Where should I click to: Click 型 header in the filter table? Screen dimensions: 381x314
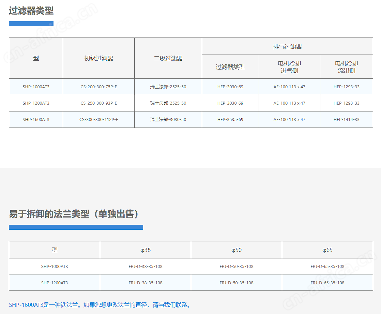click(36, 58)
